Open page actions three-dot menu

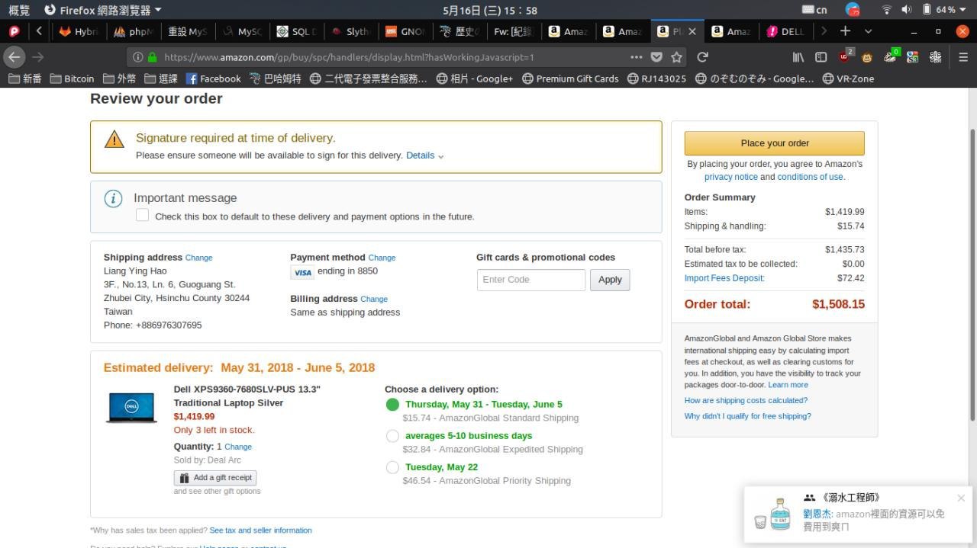[x=637, y=57]
